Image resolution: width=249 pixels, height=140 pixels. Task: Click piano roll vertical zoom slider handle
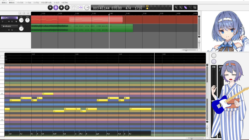point(207,128)
